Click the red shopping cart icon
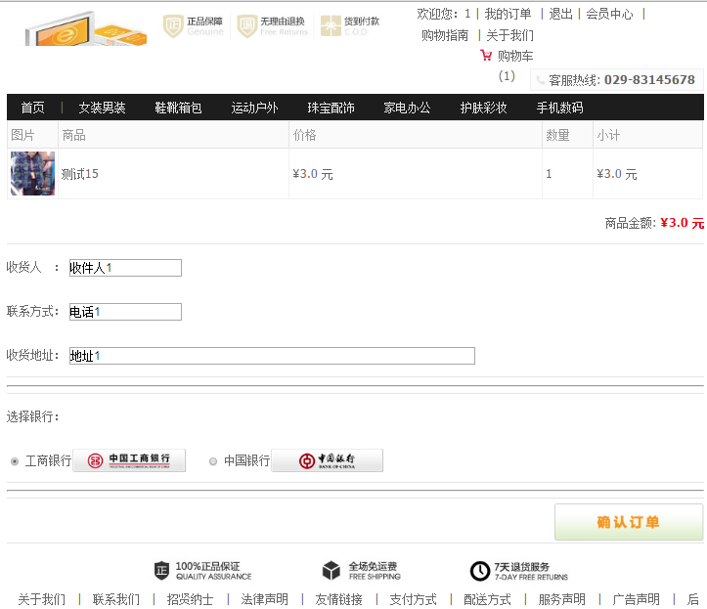Image resolution: width=707 pixels, height=609 pixels. pos(486,56)
